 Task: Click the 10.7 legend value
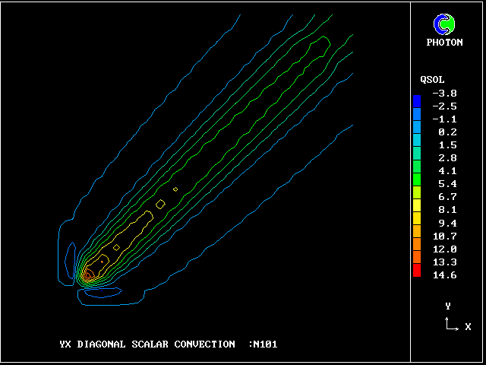(444, 236)
